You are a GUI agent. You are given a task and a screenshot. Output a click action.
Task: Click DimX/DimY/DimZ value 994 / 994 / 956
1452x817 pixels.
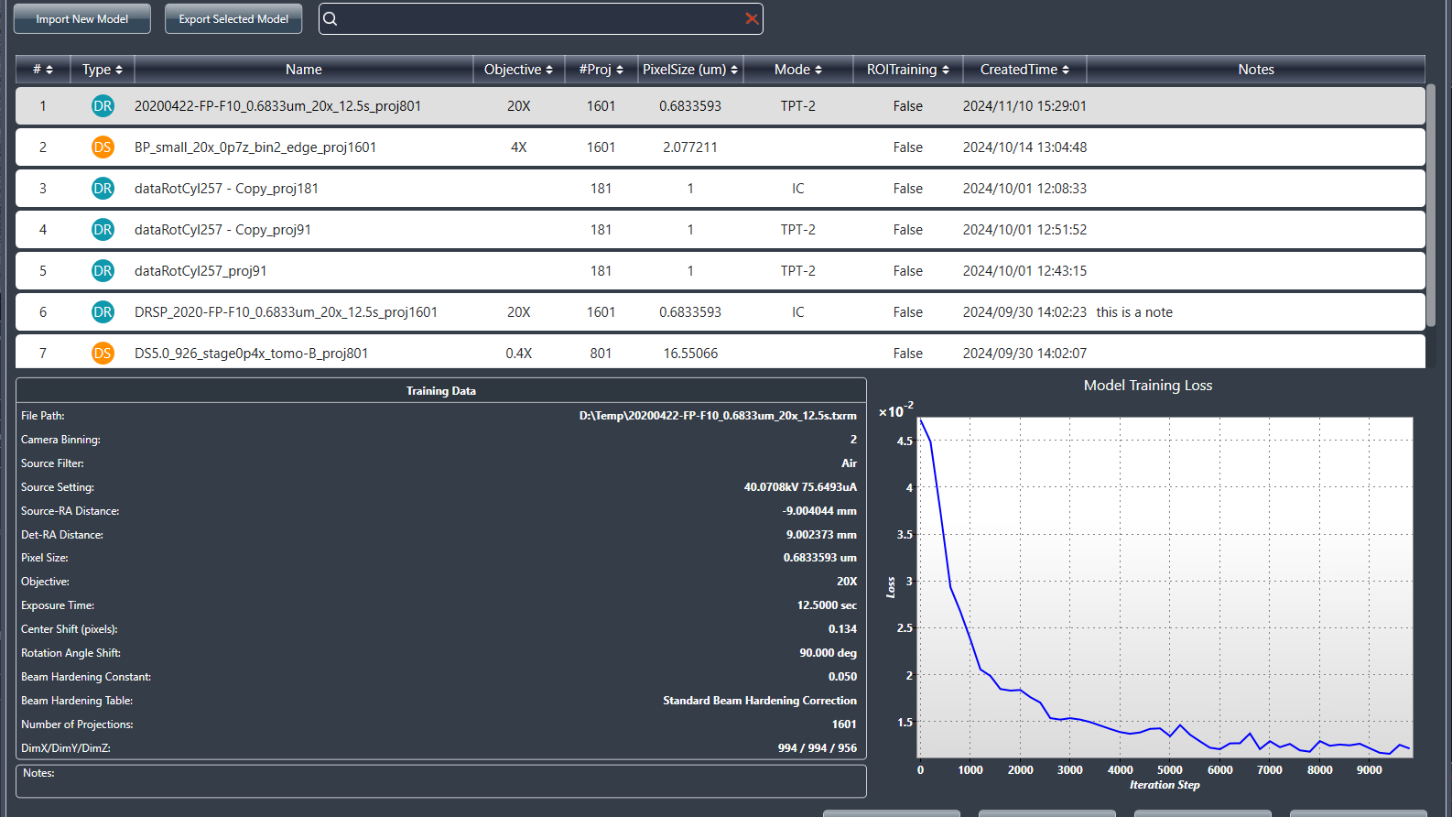coord(818,748)
